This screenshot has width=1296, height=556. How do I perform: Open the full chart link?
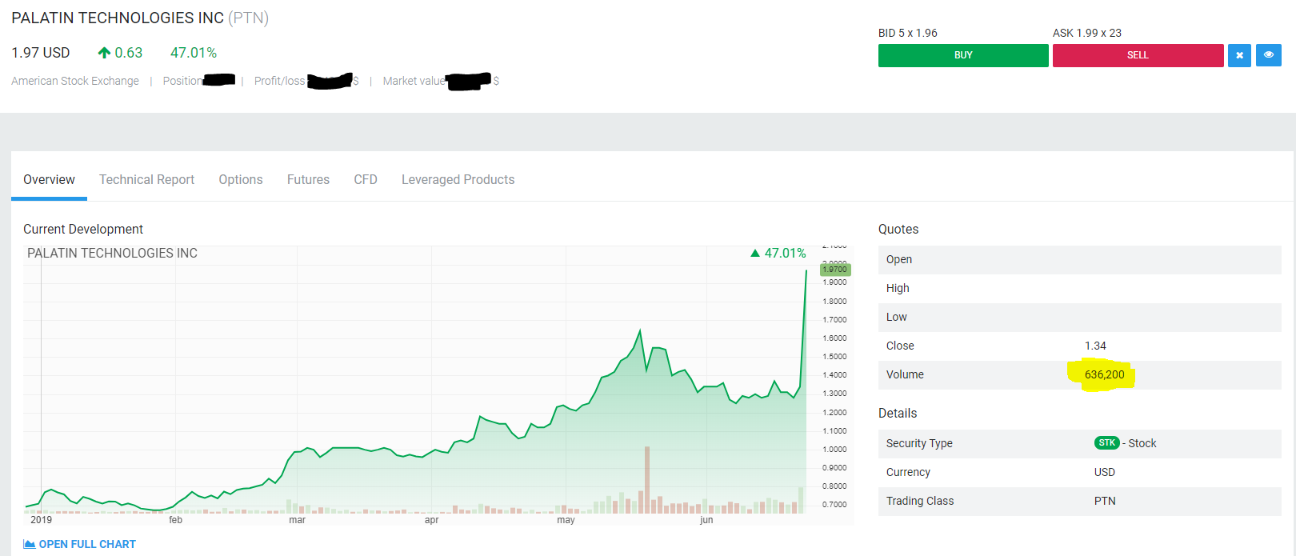(x=87, y=544)
